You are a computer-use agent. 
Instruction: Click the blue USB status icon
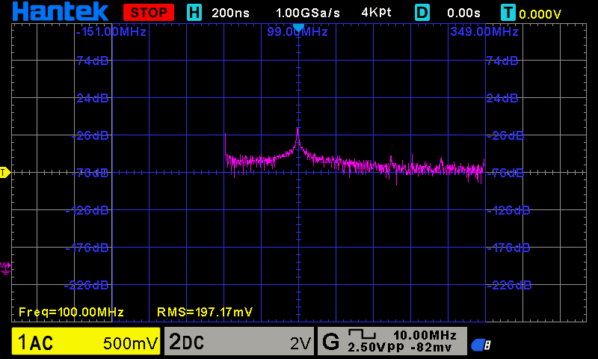click(x=481, y=345)
